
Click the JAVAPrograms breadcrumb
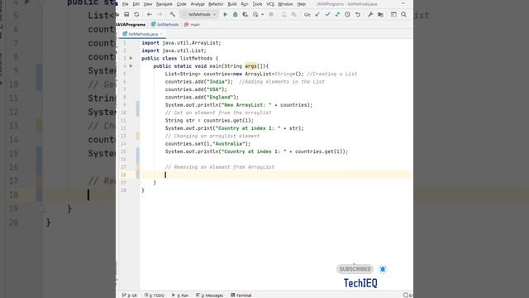point(131,25)
